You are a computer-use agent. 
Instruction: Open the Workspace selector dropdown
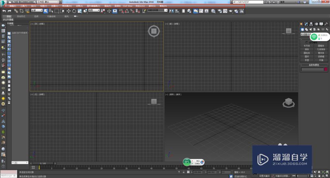[x=48, y=2]
